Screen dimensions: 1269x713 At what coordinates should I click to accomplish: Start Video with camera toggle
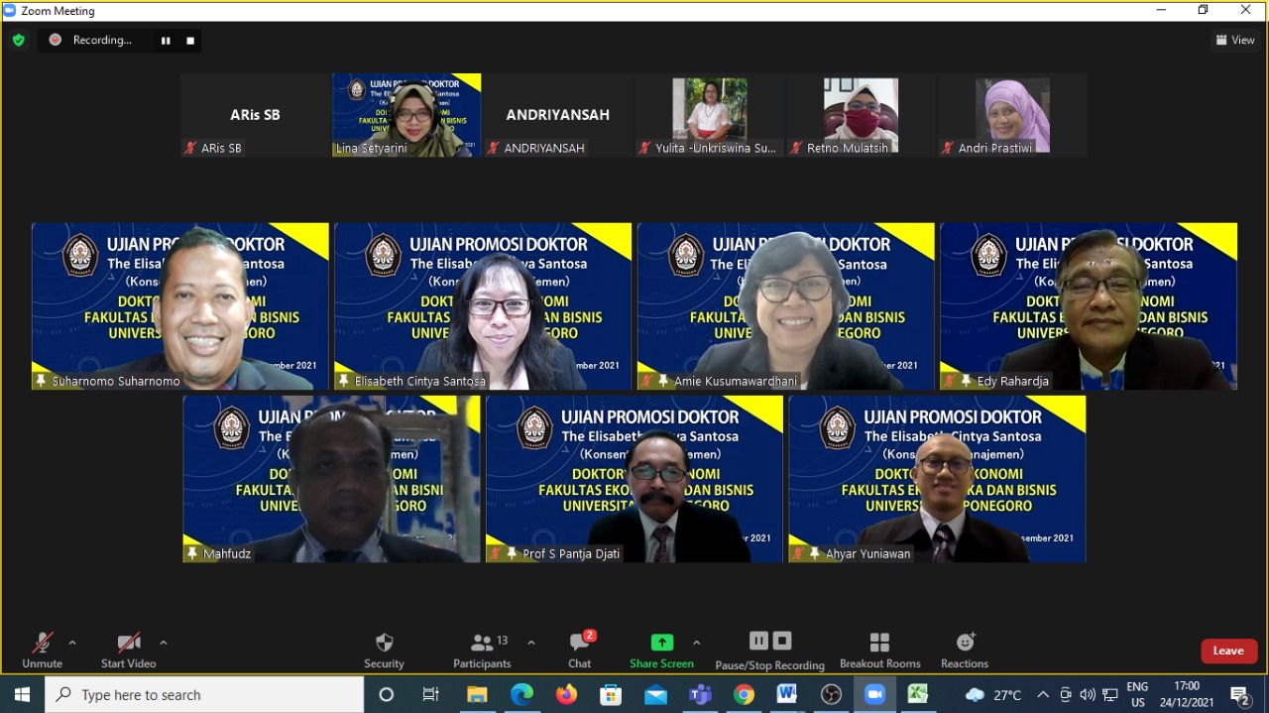click(x=128, y=651)
